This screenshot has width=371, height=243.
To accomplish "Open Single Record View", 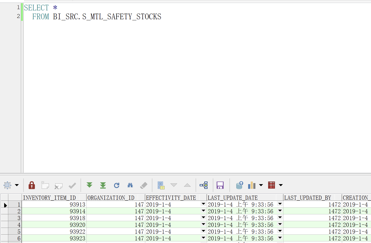I will (x=161, y=185).
